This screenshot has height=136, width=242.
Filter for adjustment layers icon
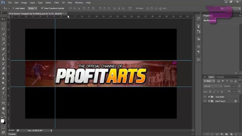(x=223, y=81)
